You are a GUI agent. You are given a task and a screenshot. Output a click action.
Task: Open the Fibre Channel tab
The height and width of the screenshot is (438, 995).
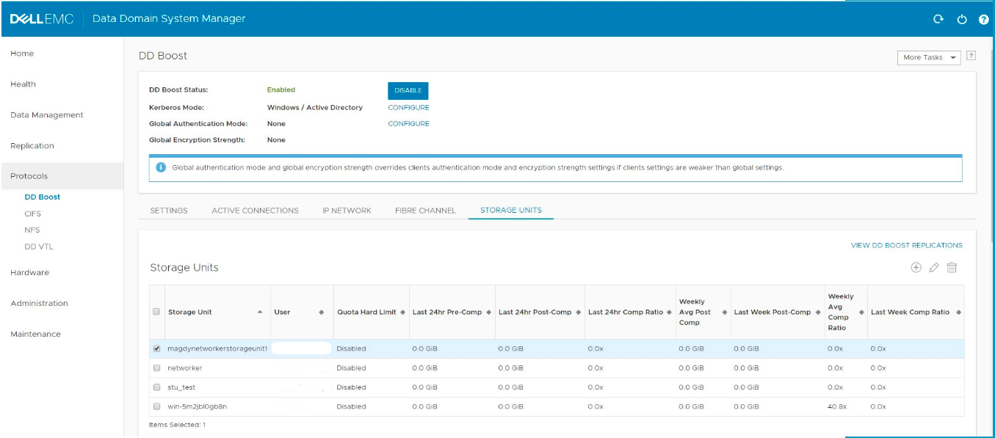click(425, 211)
